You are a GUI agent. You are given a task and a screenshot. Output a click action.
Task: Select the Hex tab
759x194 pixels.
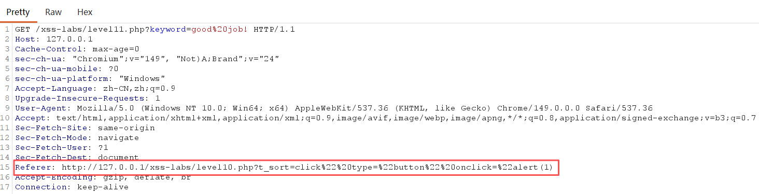point(85,11)
